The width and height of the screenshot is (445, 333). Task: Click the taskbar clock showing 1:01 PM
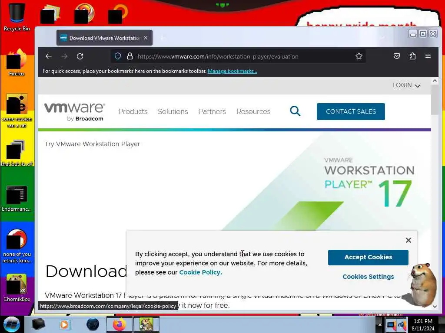(x=423, y=324)
